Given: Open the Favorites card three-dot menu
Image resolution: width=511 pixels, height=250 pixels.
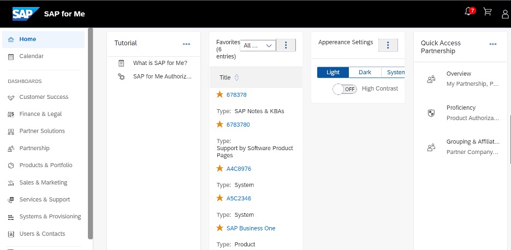Looking at the screenshot, I should tap(286, 45).
